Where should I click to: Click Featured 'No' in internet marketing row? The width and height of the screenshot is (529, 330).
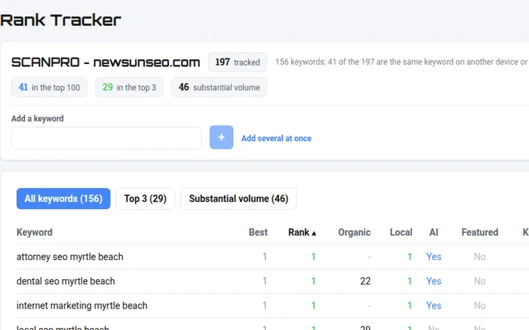click(480, 306)
